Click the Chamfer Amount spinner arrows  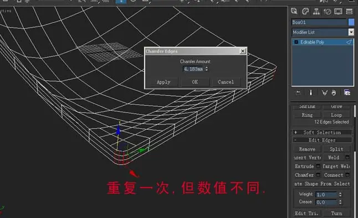coord(206,69)
